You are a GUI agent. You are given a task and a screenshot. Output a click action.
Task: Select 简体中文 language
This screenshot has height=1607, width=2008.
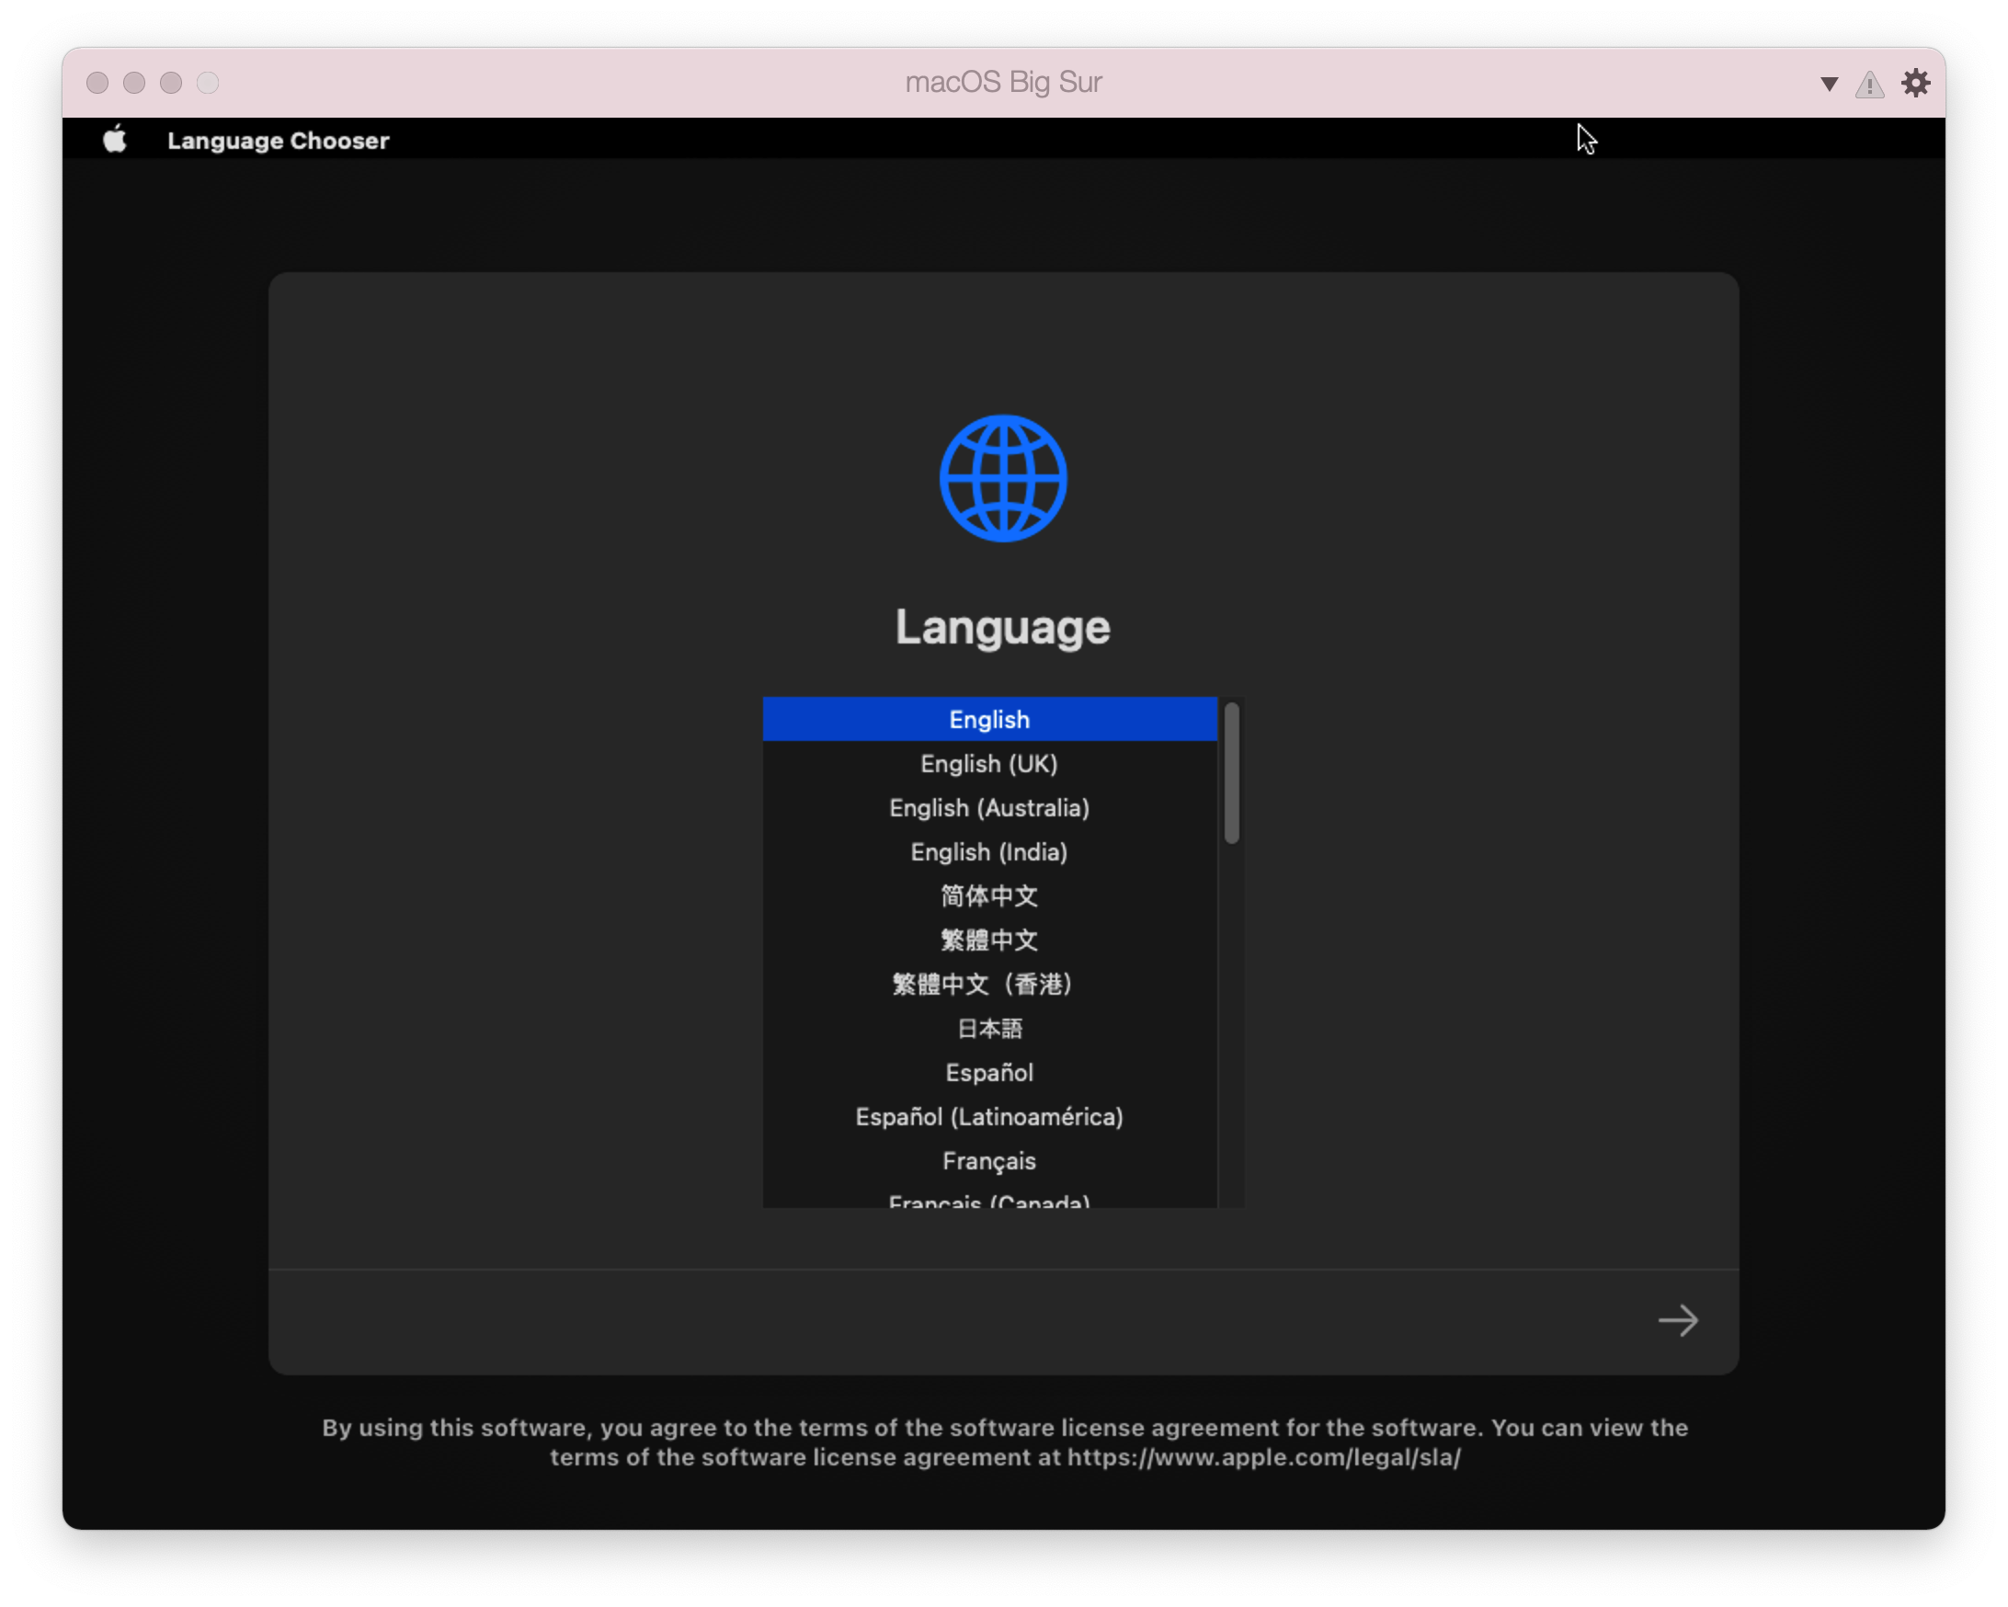click(x=989, y=895)
